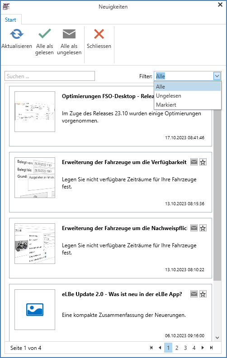Click the Alle als ungelesen envelope icon

69,34
